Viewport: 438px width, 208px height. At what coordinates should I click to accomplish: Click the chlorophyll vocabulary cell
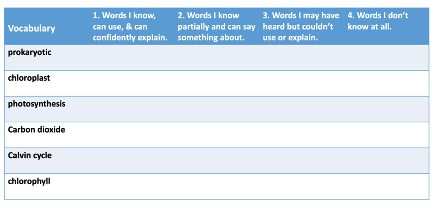(47, 186)
